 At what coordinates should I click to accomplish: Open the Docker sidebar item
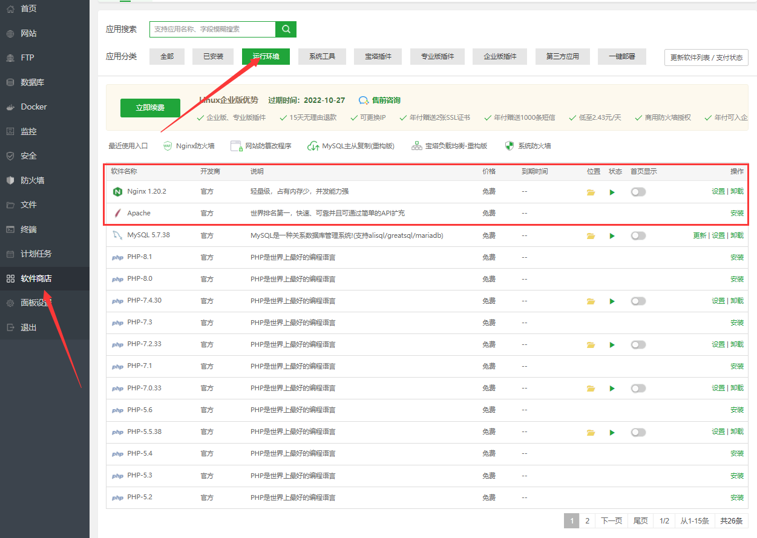33,107
